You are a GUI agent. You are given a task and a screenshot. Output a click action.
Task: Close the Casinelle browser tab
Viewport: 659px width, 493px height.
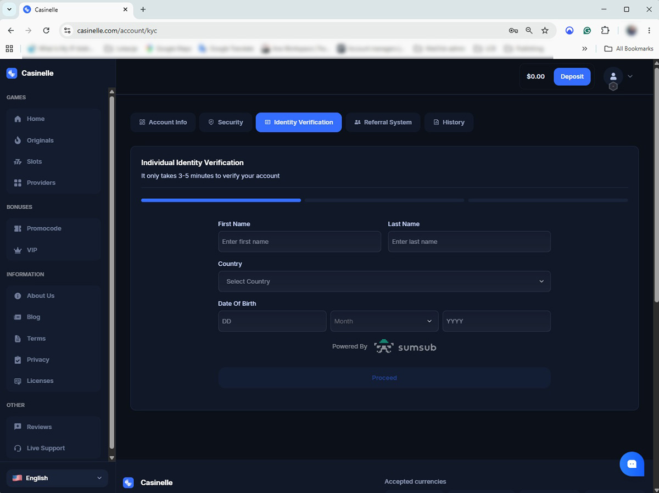[125, 9]
